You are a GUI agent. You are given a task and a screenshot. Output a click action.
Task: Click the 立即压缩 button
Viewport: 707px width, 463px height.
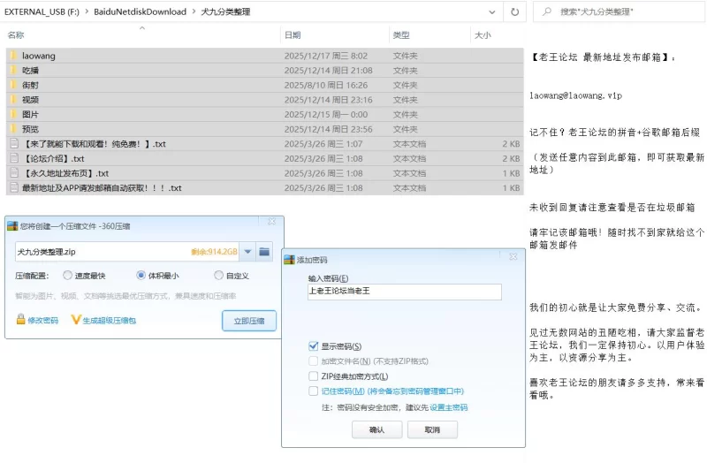pyautogui.click(x=248, y=321)
